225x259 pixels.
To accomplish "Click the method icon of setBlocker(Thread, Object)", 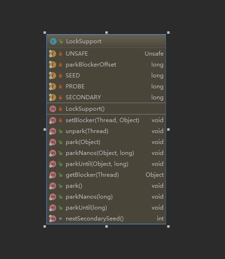I will click(53, 120).
